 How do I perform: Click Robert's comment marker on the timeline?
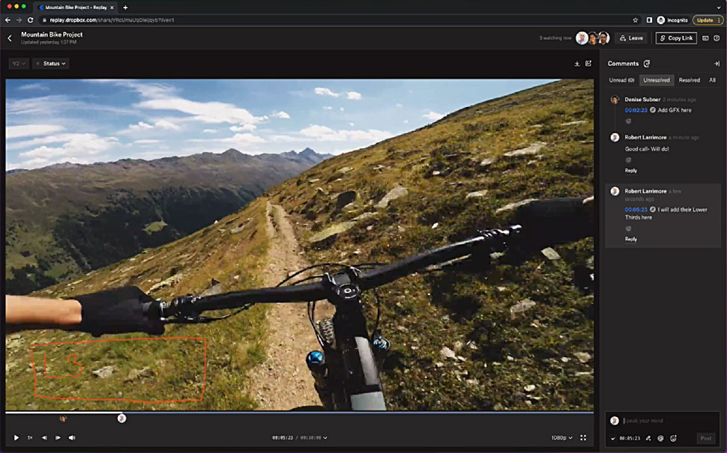(x=121, y=419)
